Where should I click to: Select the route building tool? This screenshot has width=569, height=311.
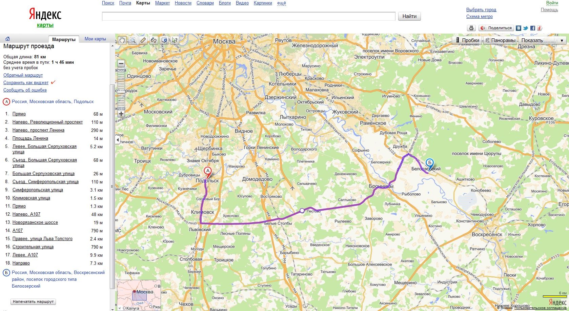[154, 40]
